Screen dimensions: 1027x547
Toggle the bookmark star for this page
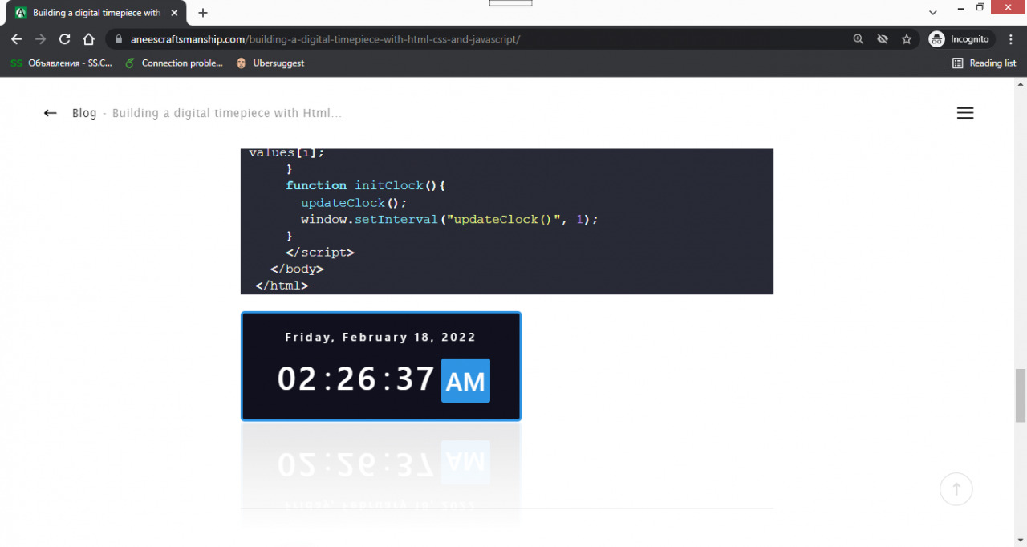[x=907, y=38]
